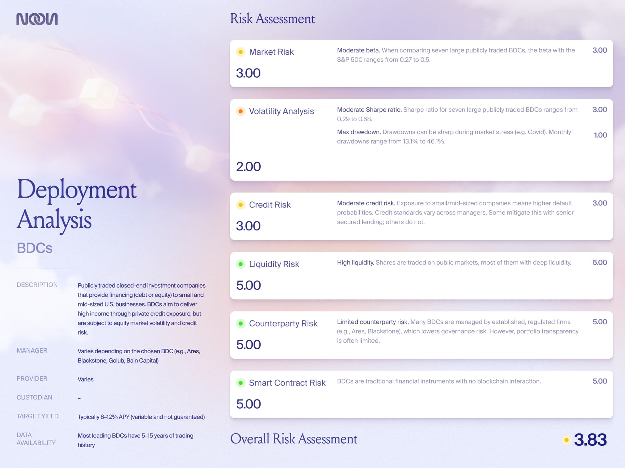
Task: Click the yellow dot beside Credit Risk
Action: 241,205
